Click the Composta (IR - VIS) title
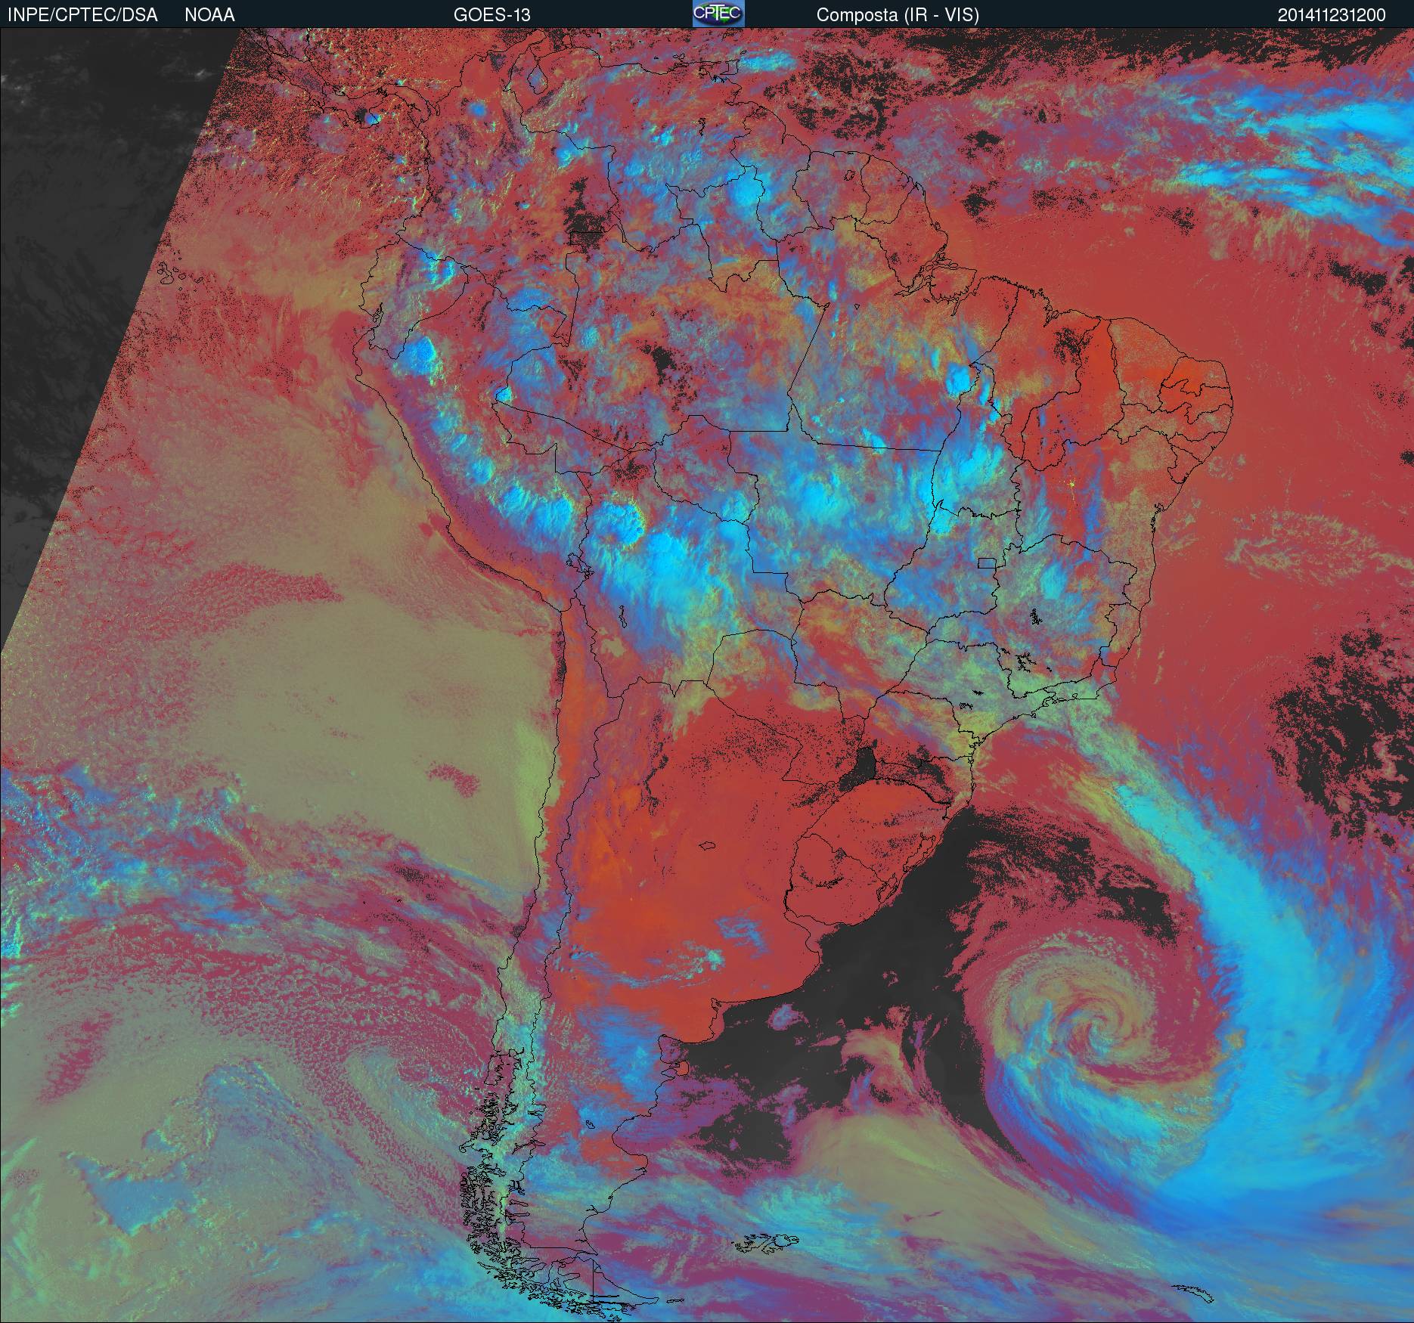This screenshot has width=1414, height=1323. [x=898, y=15]
